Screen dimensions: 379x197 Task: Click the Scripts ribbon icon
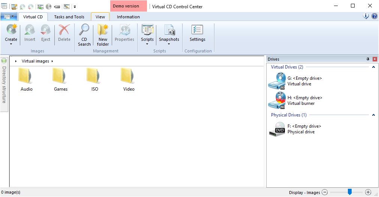147,30
